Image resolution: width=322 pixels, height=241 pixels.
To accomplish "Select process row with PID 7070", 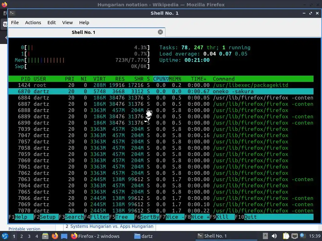I will click(161, 211).
